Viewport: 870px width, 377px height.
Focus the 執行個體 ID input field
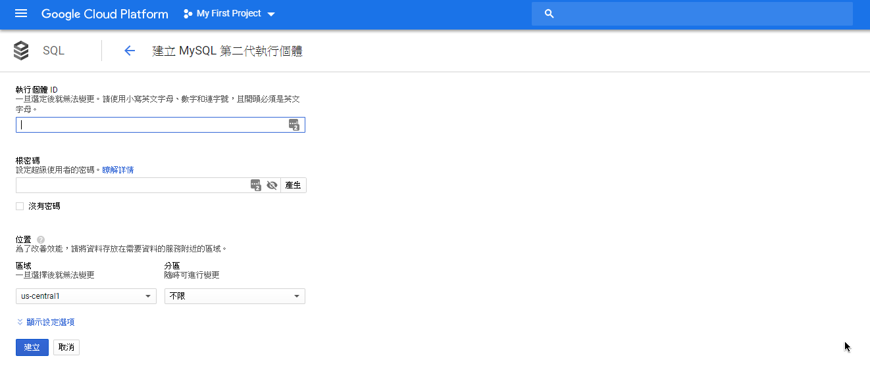pos(161,125)
